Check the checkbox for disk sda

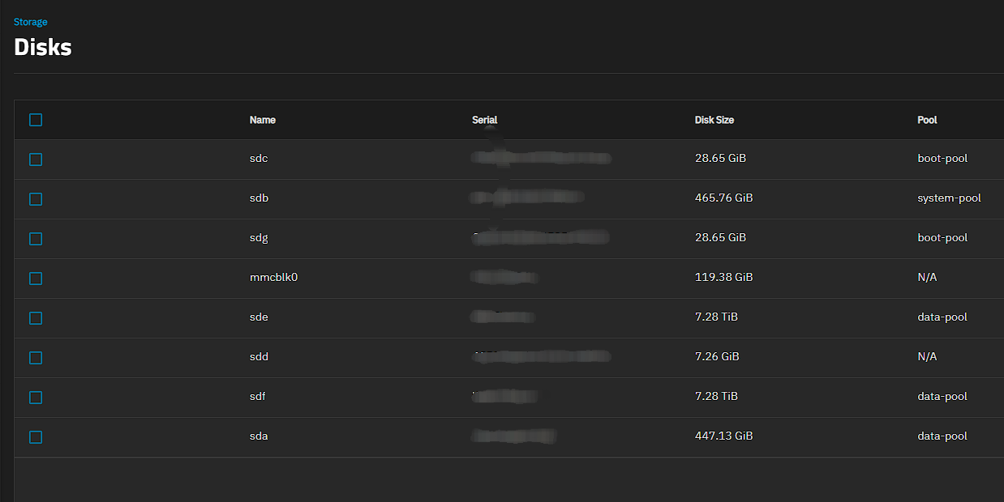(35, 437)
